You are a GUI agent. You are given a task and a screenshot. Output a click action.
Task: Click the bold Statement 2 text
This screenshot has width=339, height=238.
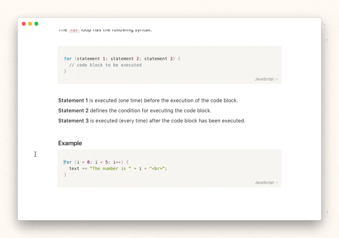[x=73, y=111]
